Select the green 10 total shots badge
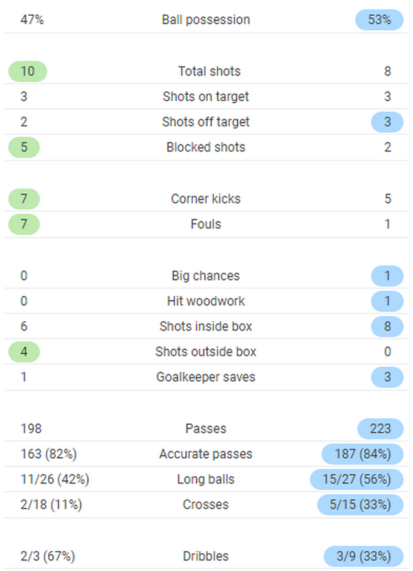The height and width of the screenshot is (571, 413). coord(28,72)
